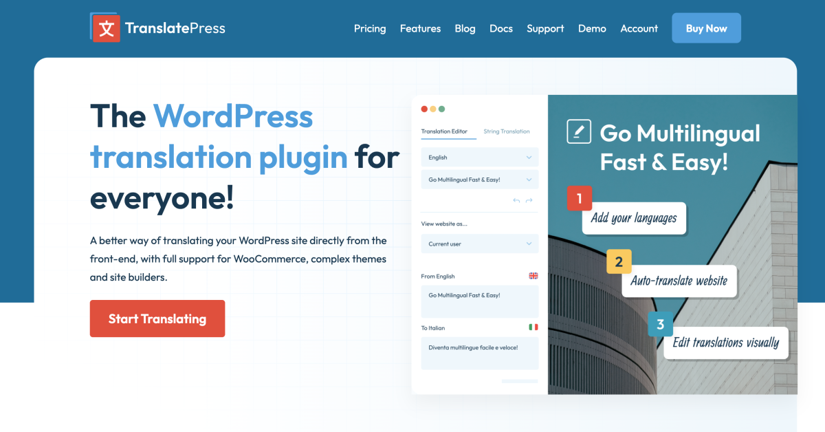The image size is (825, 432).
Task: Click the green traffic-light dot on the mockup window
Action: pos(443,109)
